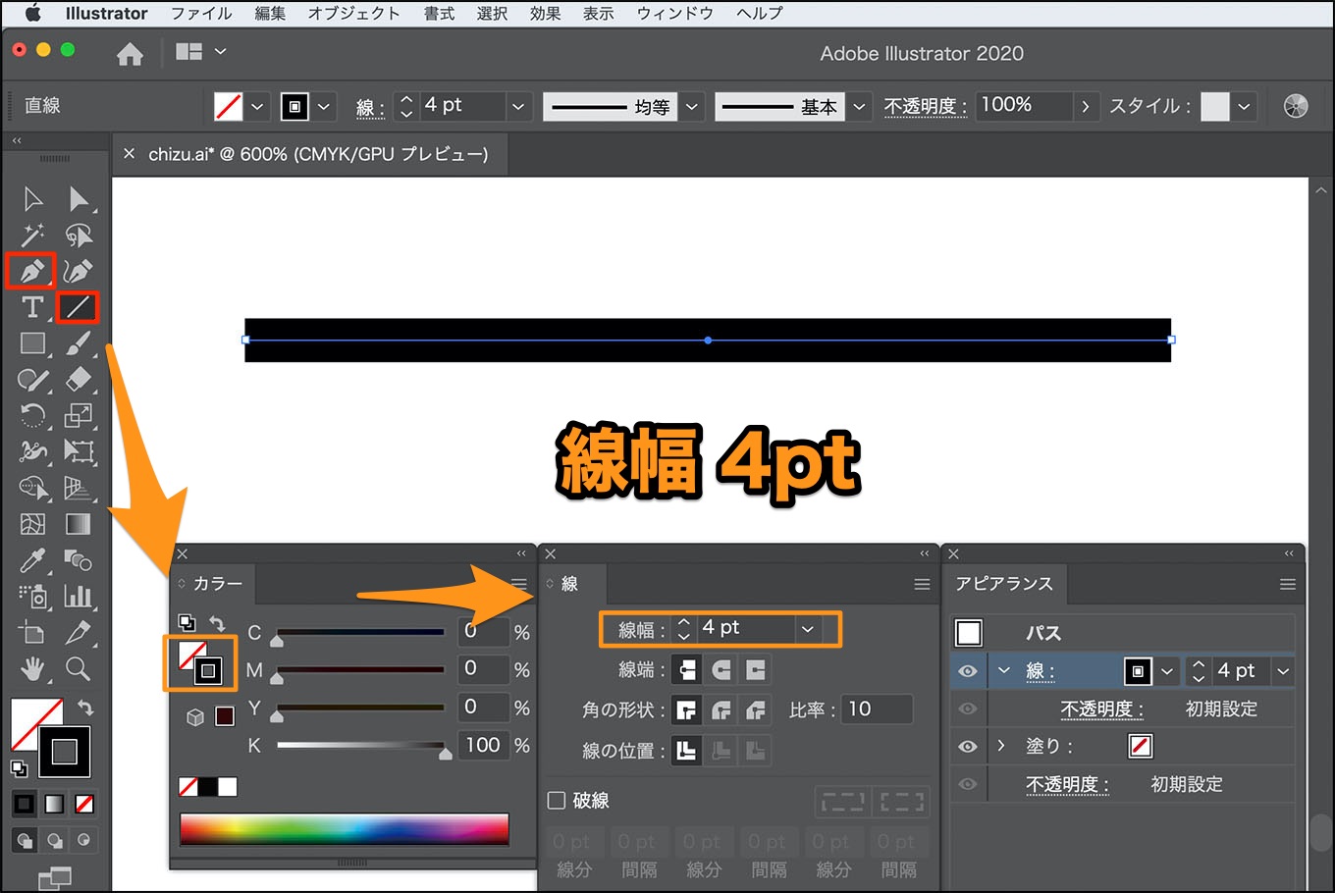Open stroke weight dropdown in Appearance panel
Screen dimensions: 1335x893
(x=1283, y=671)
